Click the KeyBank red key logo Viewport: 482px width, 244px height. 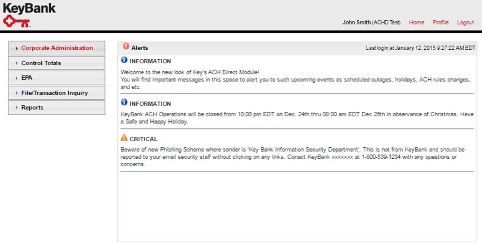click(x=16, y=21)
